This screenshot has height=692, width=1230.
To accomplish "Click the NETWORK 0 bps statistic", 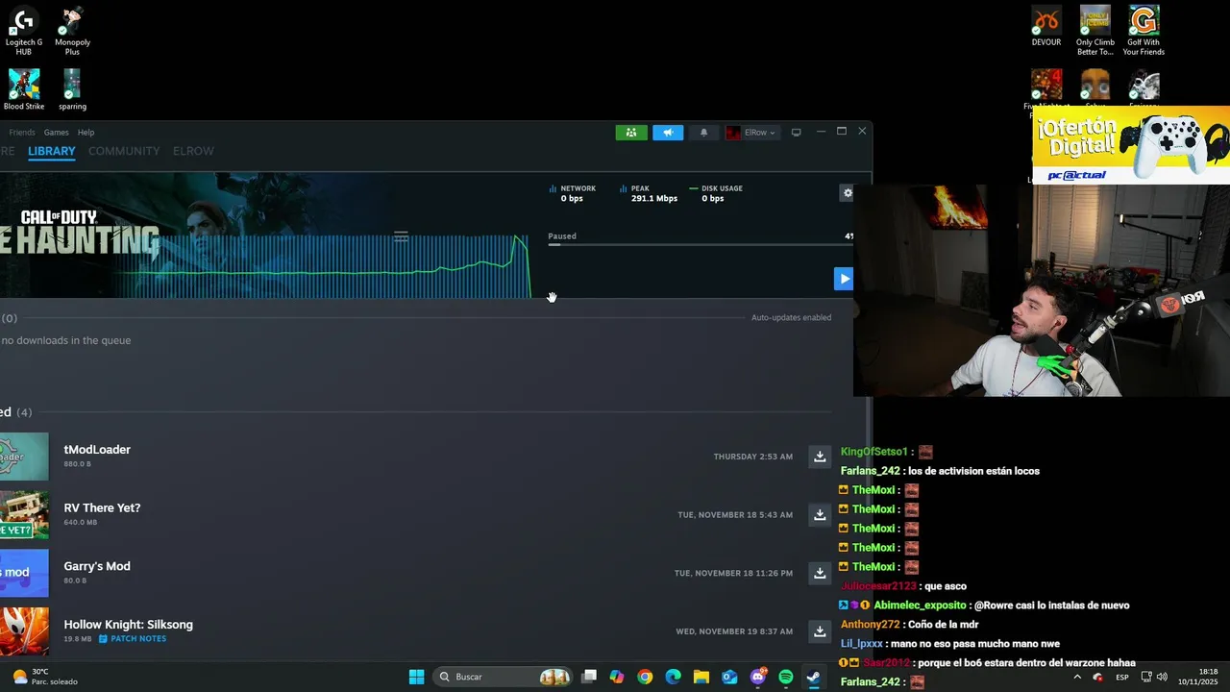I will (x=573, y=193).
